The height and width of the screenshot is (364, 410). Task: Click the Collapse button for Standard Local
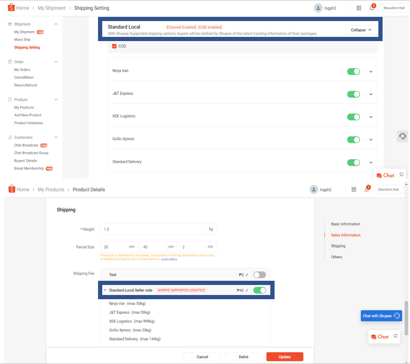point(361,30)
